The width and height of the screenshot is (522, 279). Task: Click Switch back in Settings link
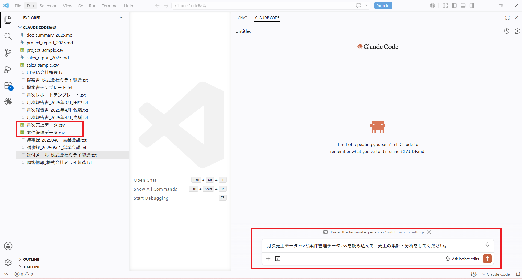(405, 232)
